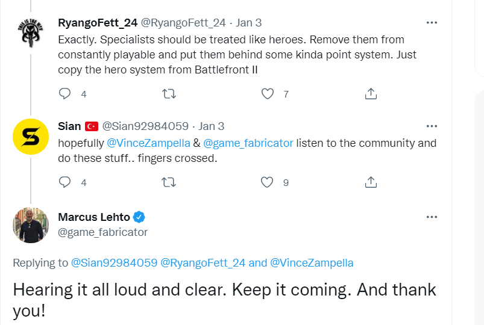This screenshot has width=484, height=325.
Task: Open @RyangoFett_24 in the replying-to line
Action: [x=203, y=263]
